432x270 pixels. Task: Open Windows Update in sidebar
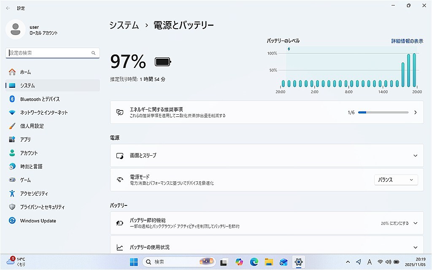point(38,221)
